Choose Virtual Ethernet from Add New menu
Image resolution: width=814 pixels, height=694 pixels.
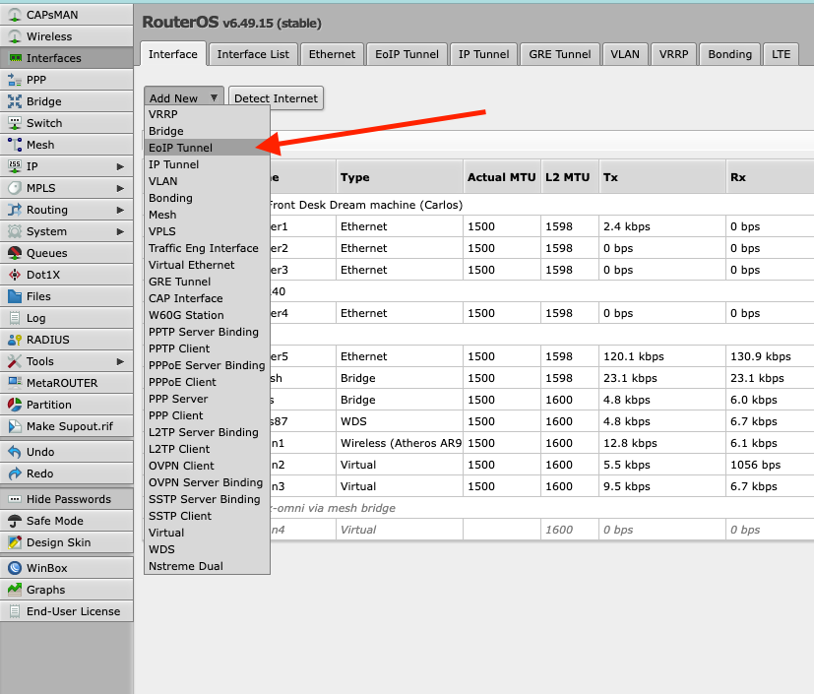point(207,265)
